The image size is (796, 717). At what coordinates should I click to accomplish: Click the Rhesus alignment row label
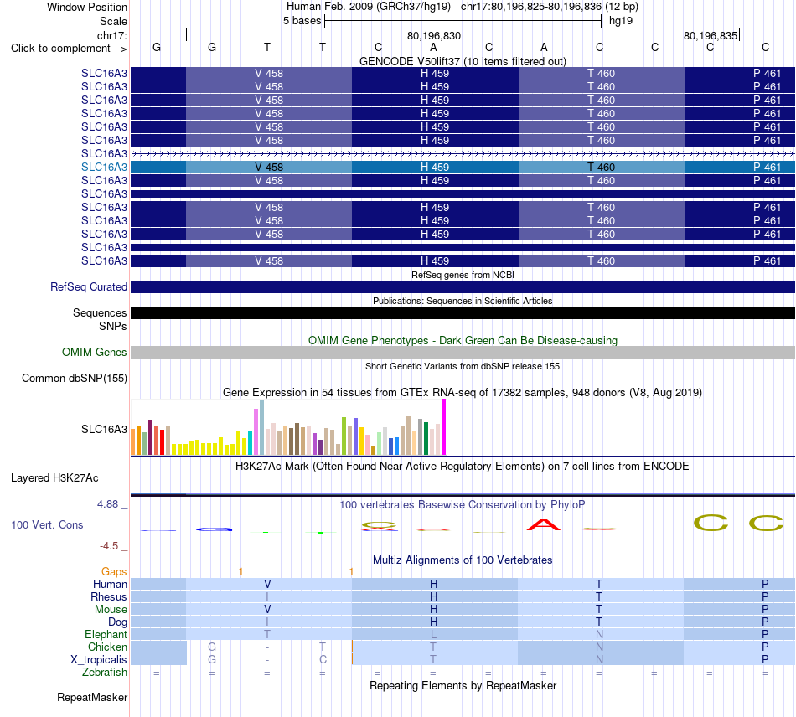109,596
